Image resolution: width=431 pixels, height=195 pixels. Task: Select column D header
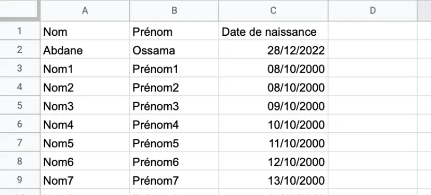(x=372, y=11)
